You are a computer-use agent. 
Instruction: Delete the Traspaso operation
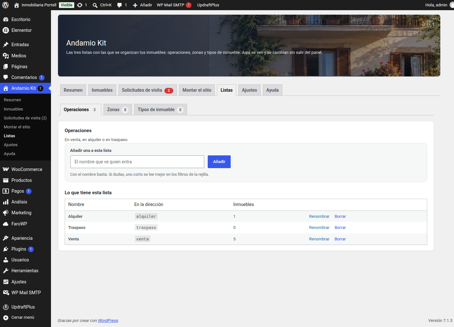(340, 228)
